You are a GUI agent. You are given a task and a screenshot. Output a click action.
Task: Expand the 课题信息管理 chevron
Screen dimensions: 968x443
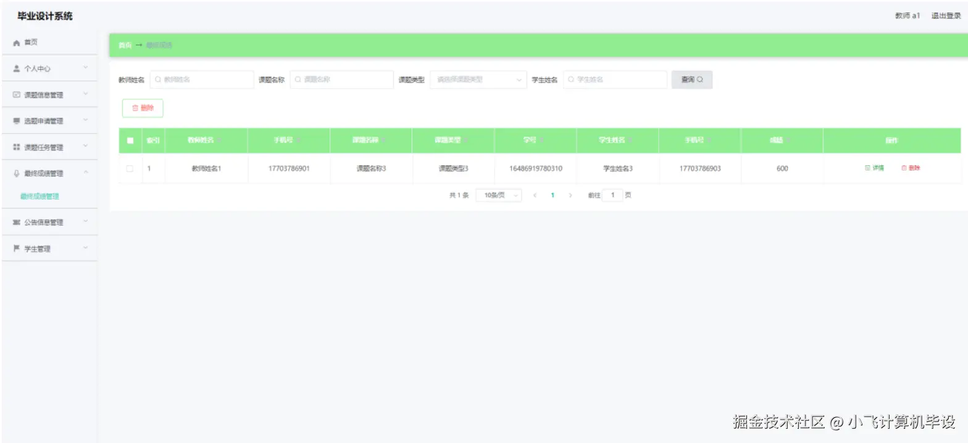86,94
